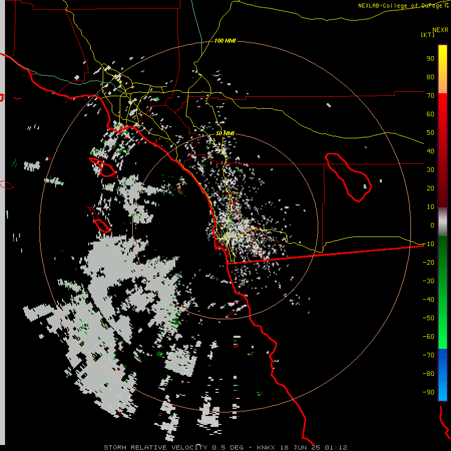The image size is (451, 451).
Task: Click the positive 20 knot legend value
Action: pyautogui.click(x=430, y=188)
